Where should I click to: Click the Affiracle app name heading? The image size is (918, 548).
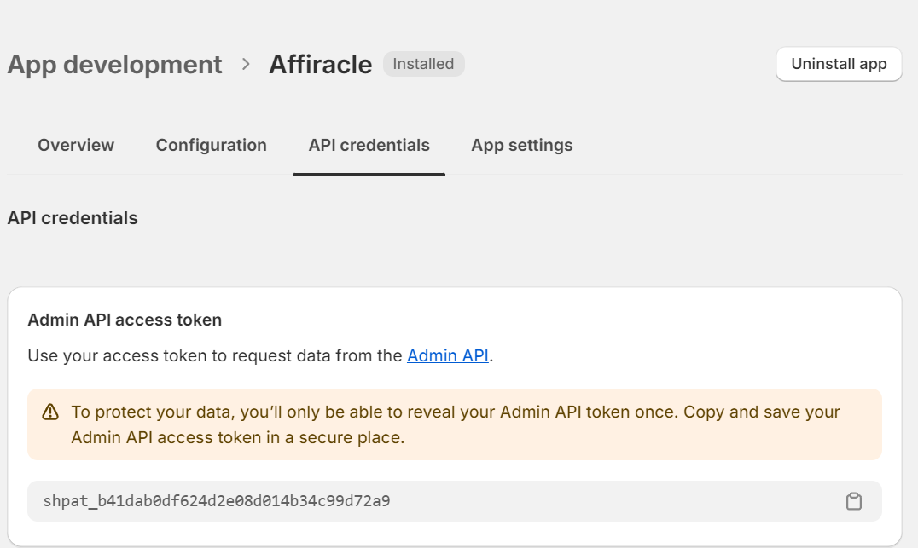[x=320, y=65]
